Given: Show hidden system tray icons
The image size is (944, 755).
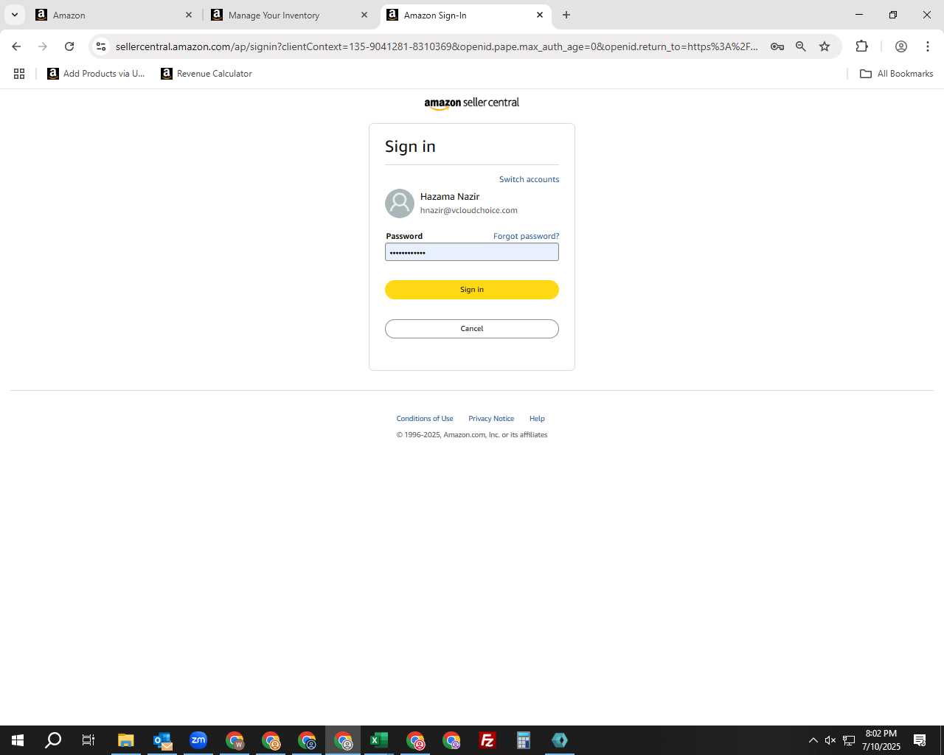Looking at the screenshot, I should [x=813, y=740].
